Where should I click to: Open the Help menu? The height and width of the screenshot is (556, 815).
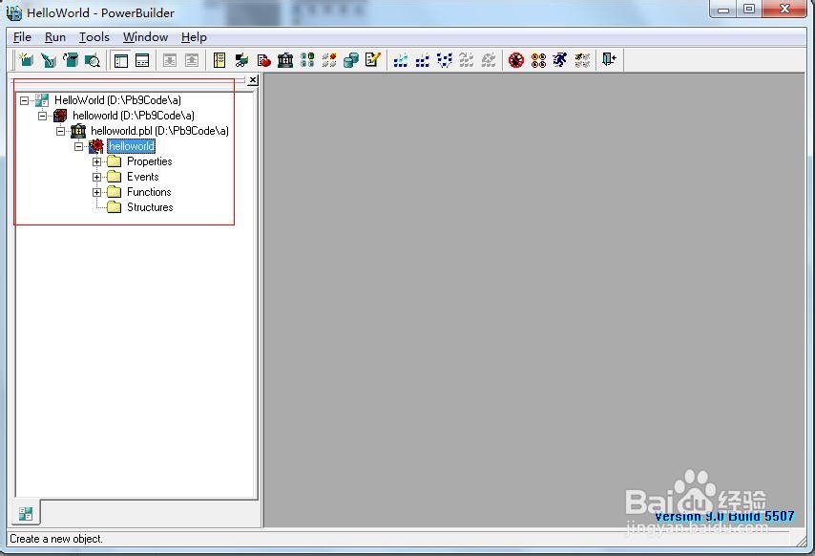coord(194,37)
